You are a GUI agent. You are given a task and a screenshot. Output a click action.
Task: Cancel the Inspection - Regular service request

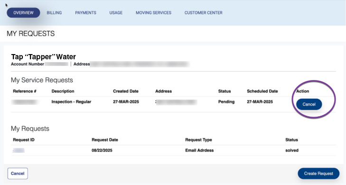tap(309, 104)
